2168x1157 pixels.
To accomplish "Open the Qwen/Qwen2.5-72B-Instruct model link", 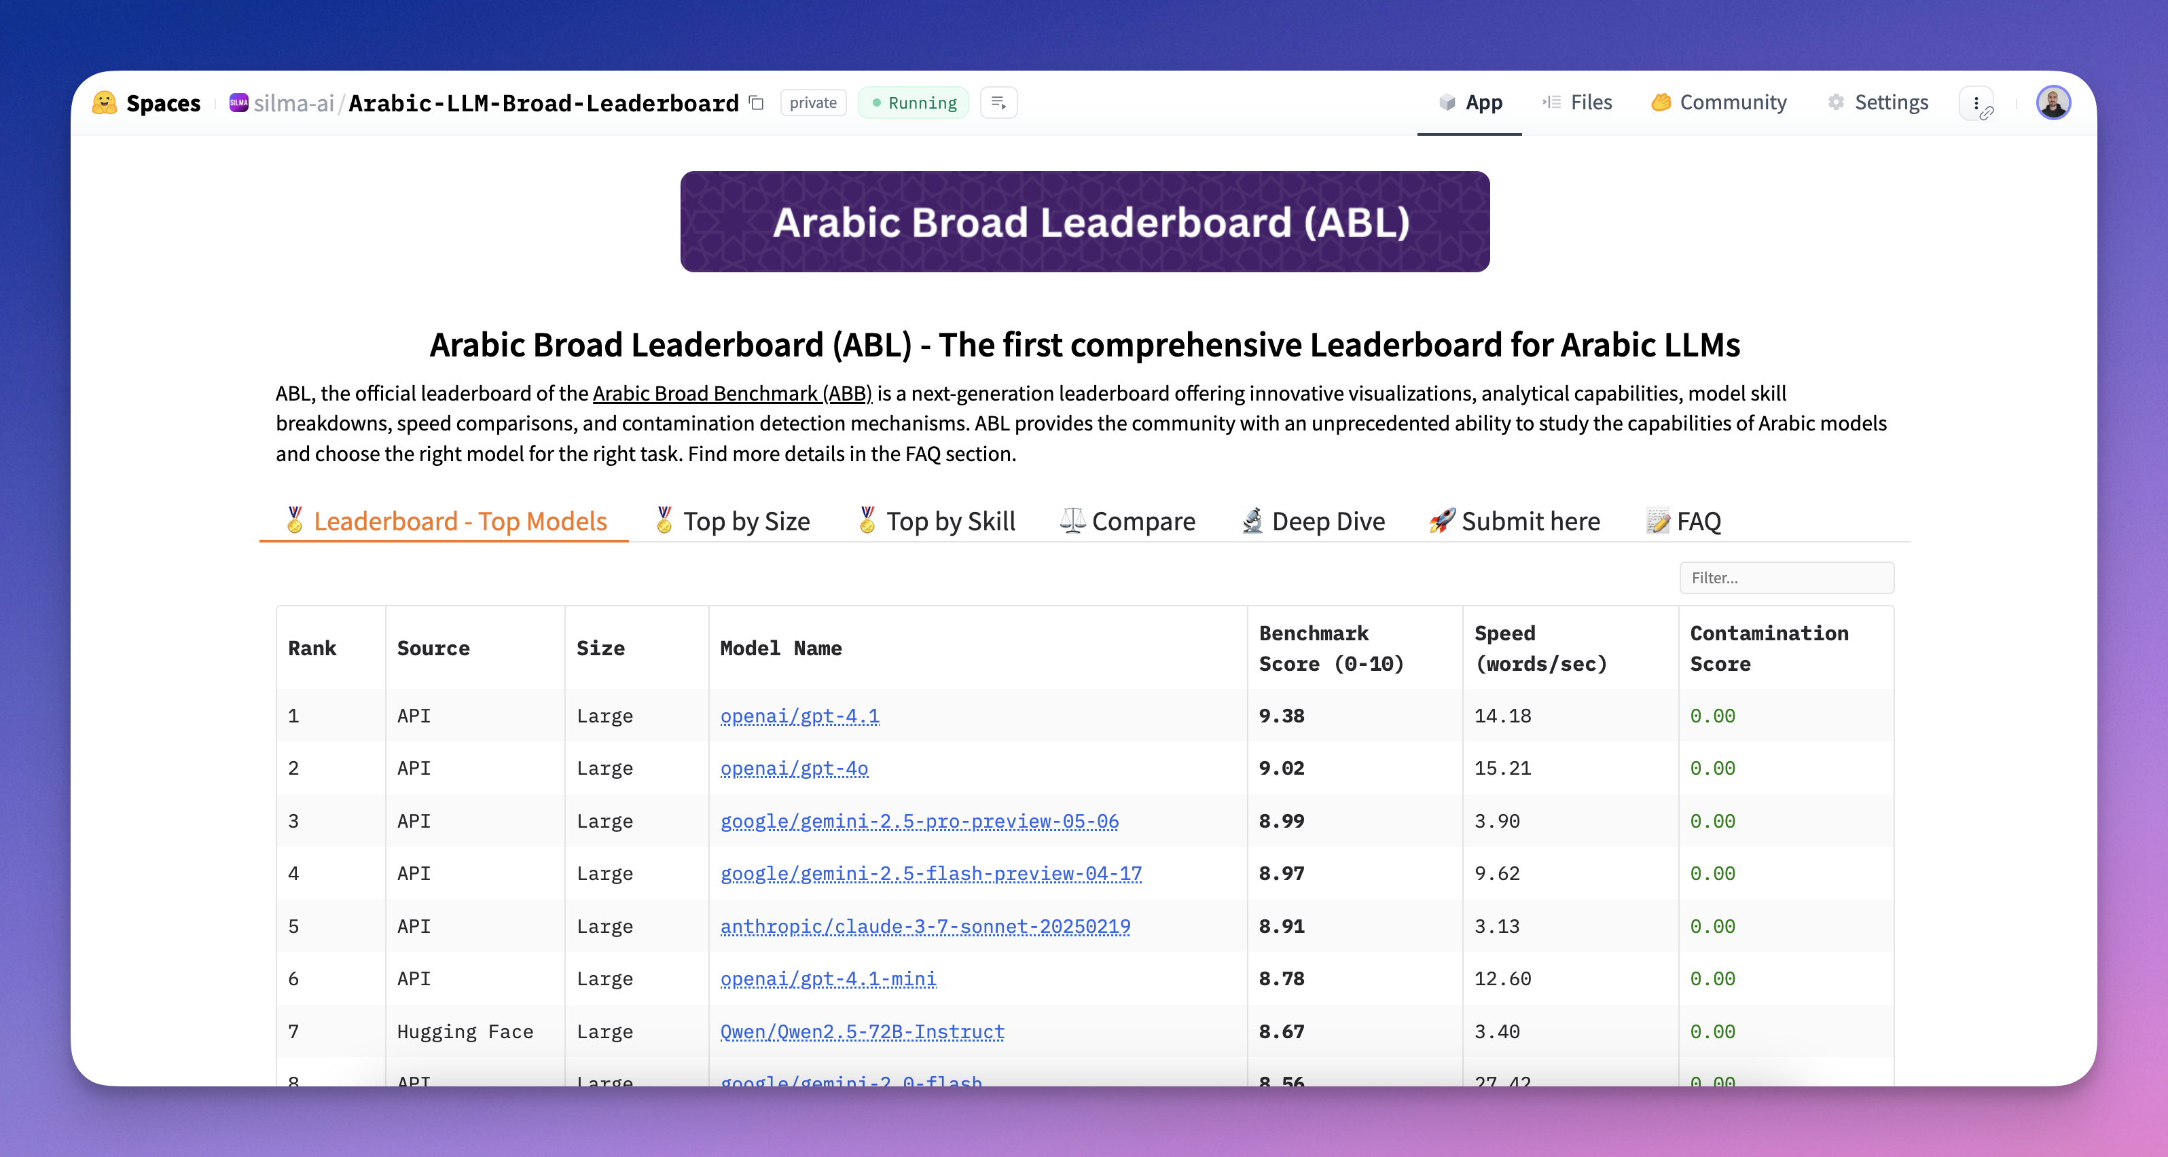I will click(861, 1031).
